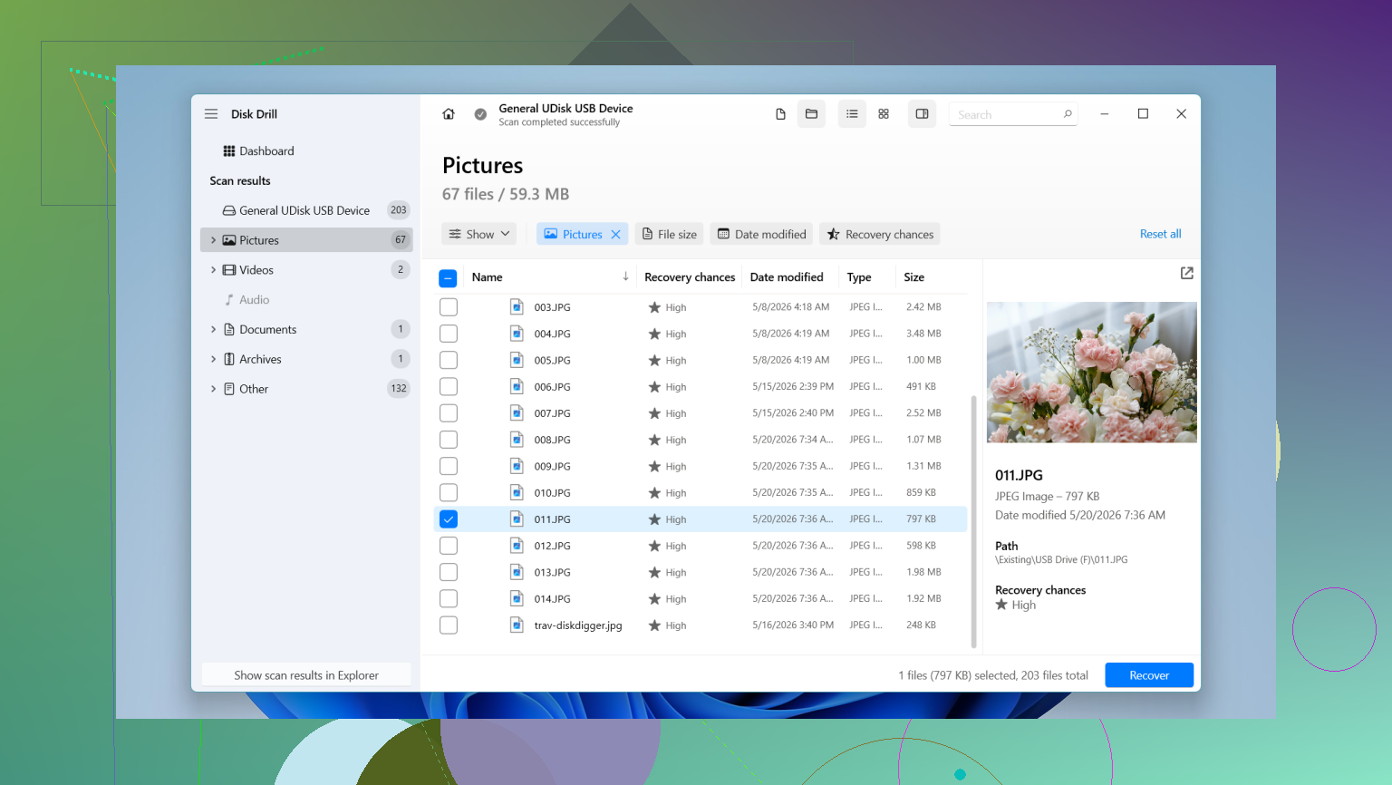Click the file icon of 003.JPG
Image resolution: width=1392 pixels, height=785 pixels.
coord(517,307)
